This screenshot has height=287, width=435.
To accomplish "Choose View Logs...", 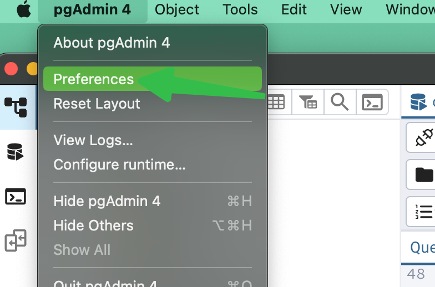I will coord(153,140).
